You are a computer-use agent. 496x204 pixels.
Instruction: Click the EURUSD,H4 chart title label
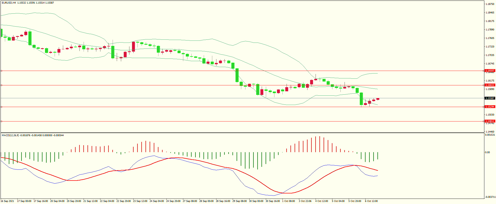click(x=9, y=3)
